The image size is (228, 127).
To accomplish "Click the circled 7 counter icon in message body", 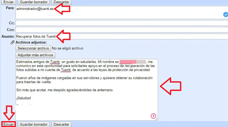I will coord(153,116).
